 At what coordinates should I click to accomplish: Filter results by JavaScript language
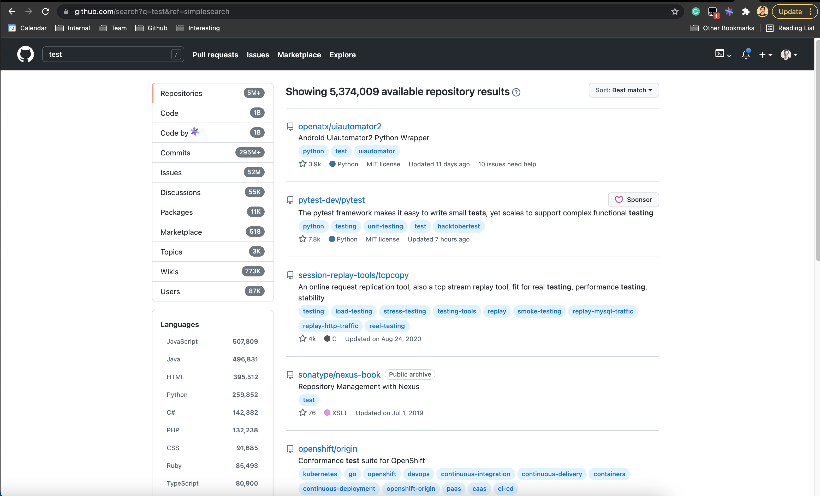point(212,341)
